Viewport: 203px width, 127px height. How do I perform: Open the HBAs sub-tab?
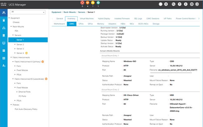123,24
